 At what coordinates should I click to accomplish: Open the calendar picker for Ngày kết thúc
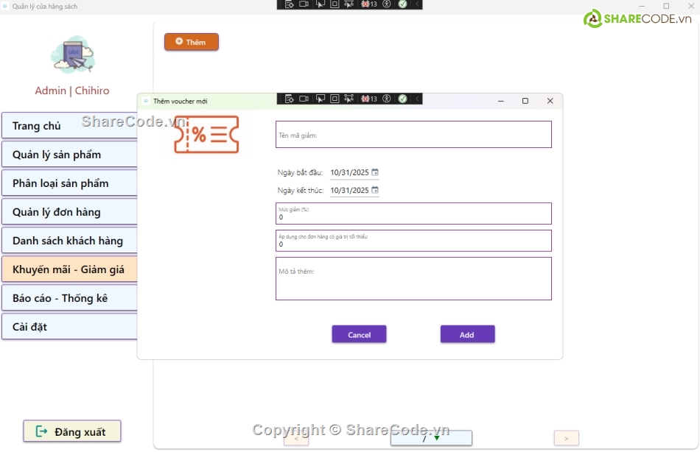click(x=374, y=190)
